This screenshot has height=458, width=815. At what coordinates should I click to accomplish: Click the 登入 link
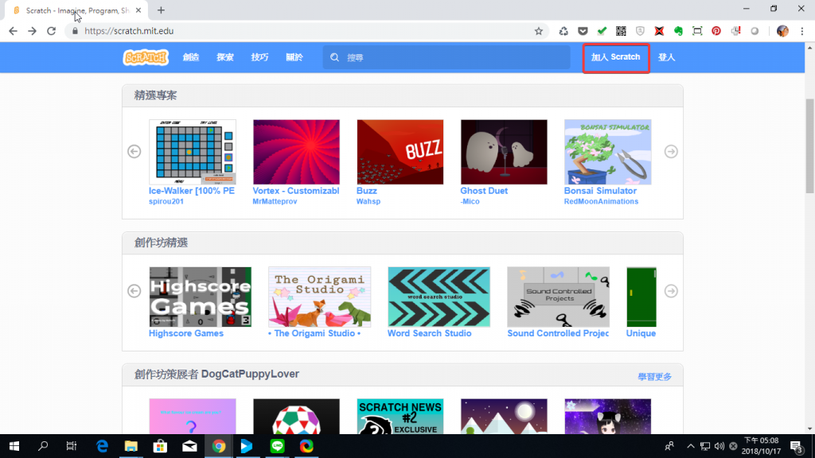point(666,57)
